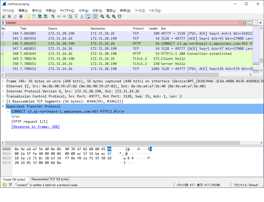
Task: Sort by the Source column header
Action: tap(68, 29)
